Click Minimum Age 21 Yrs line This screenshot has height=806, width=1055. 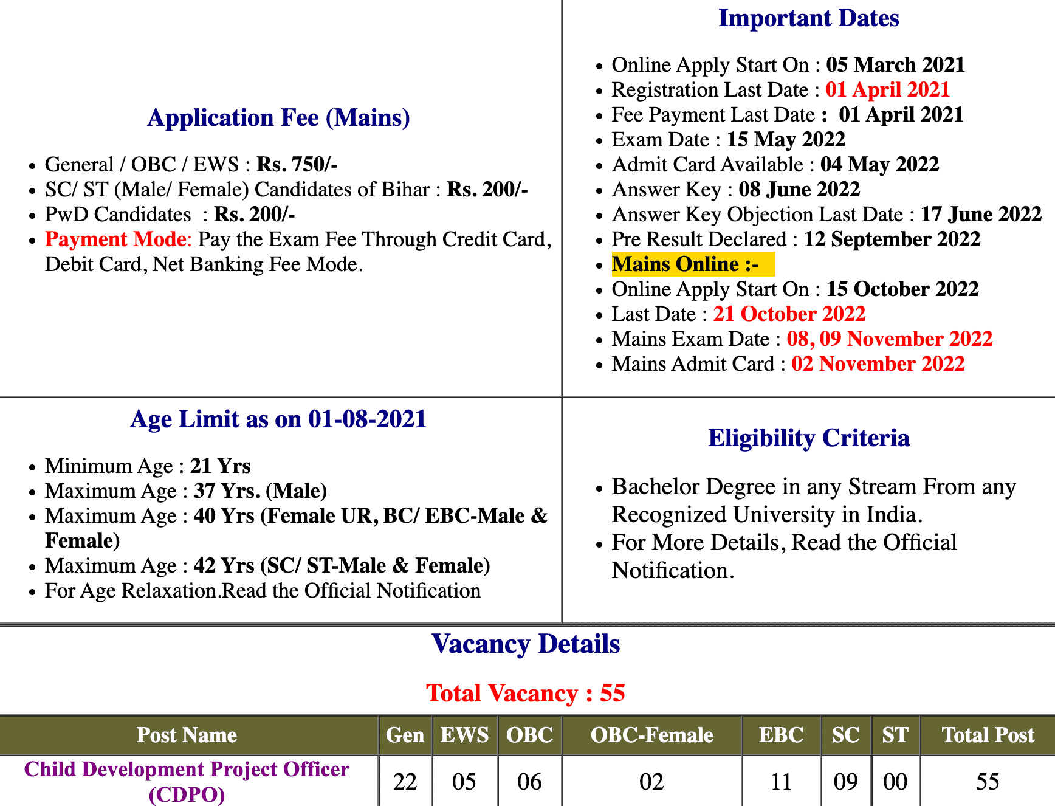(x=148, y=466)
